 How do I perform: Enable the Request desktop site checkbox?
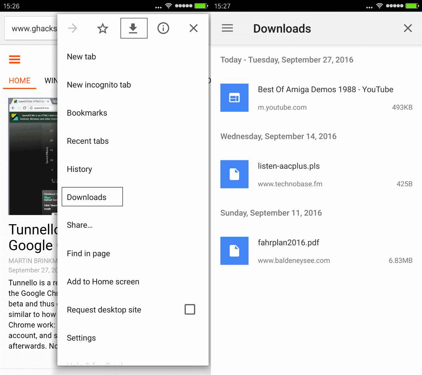[x=190, y=309]
